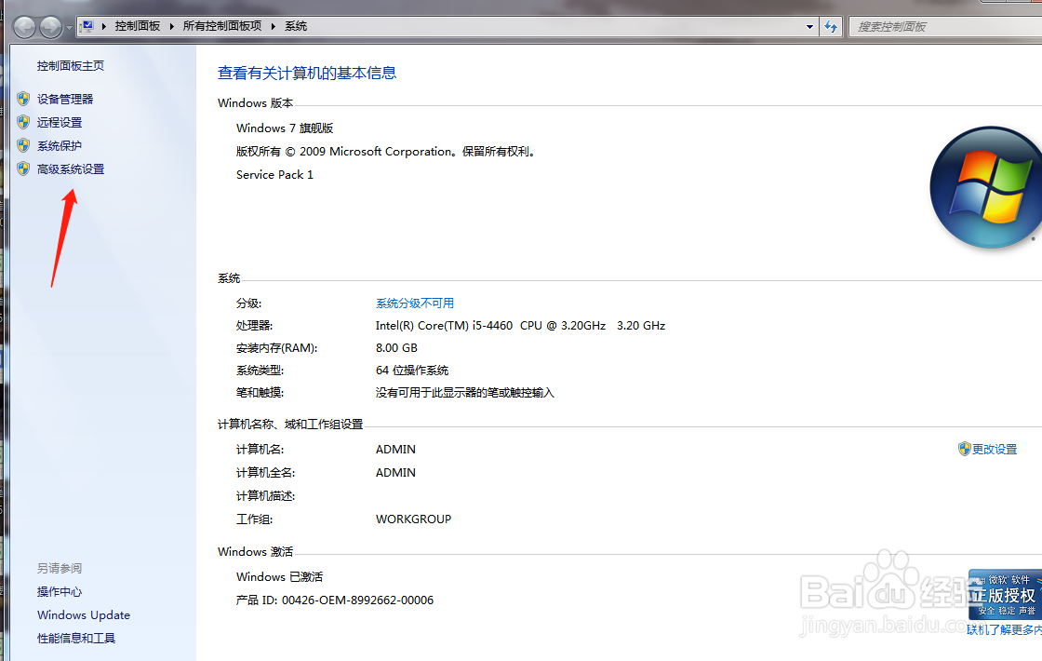Click the Windows 7 logo image
Screen dimensions: 1042x661
987,188
